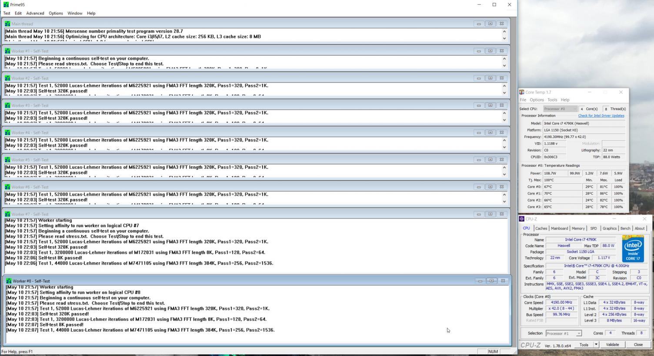The width and height of the screenshot is (654, 356).
Task: Click the CPU-Z Specification text field
Action: click(596, 266)
